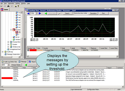Click the Processor node icon in tree
This screenshot has width=125, height=91.
click(x=14, y=30)
